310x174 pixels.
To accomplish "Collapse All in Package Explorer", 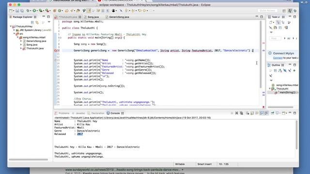I will (x=32, y=23).
